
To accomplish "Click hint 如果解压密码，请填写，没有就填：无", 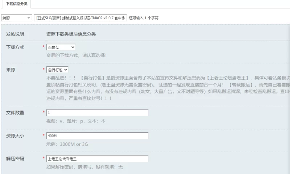I will point(84,167).
